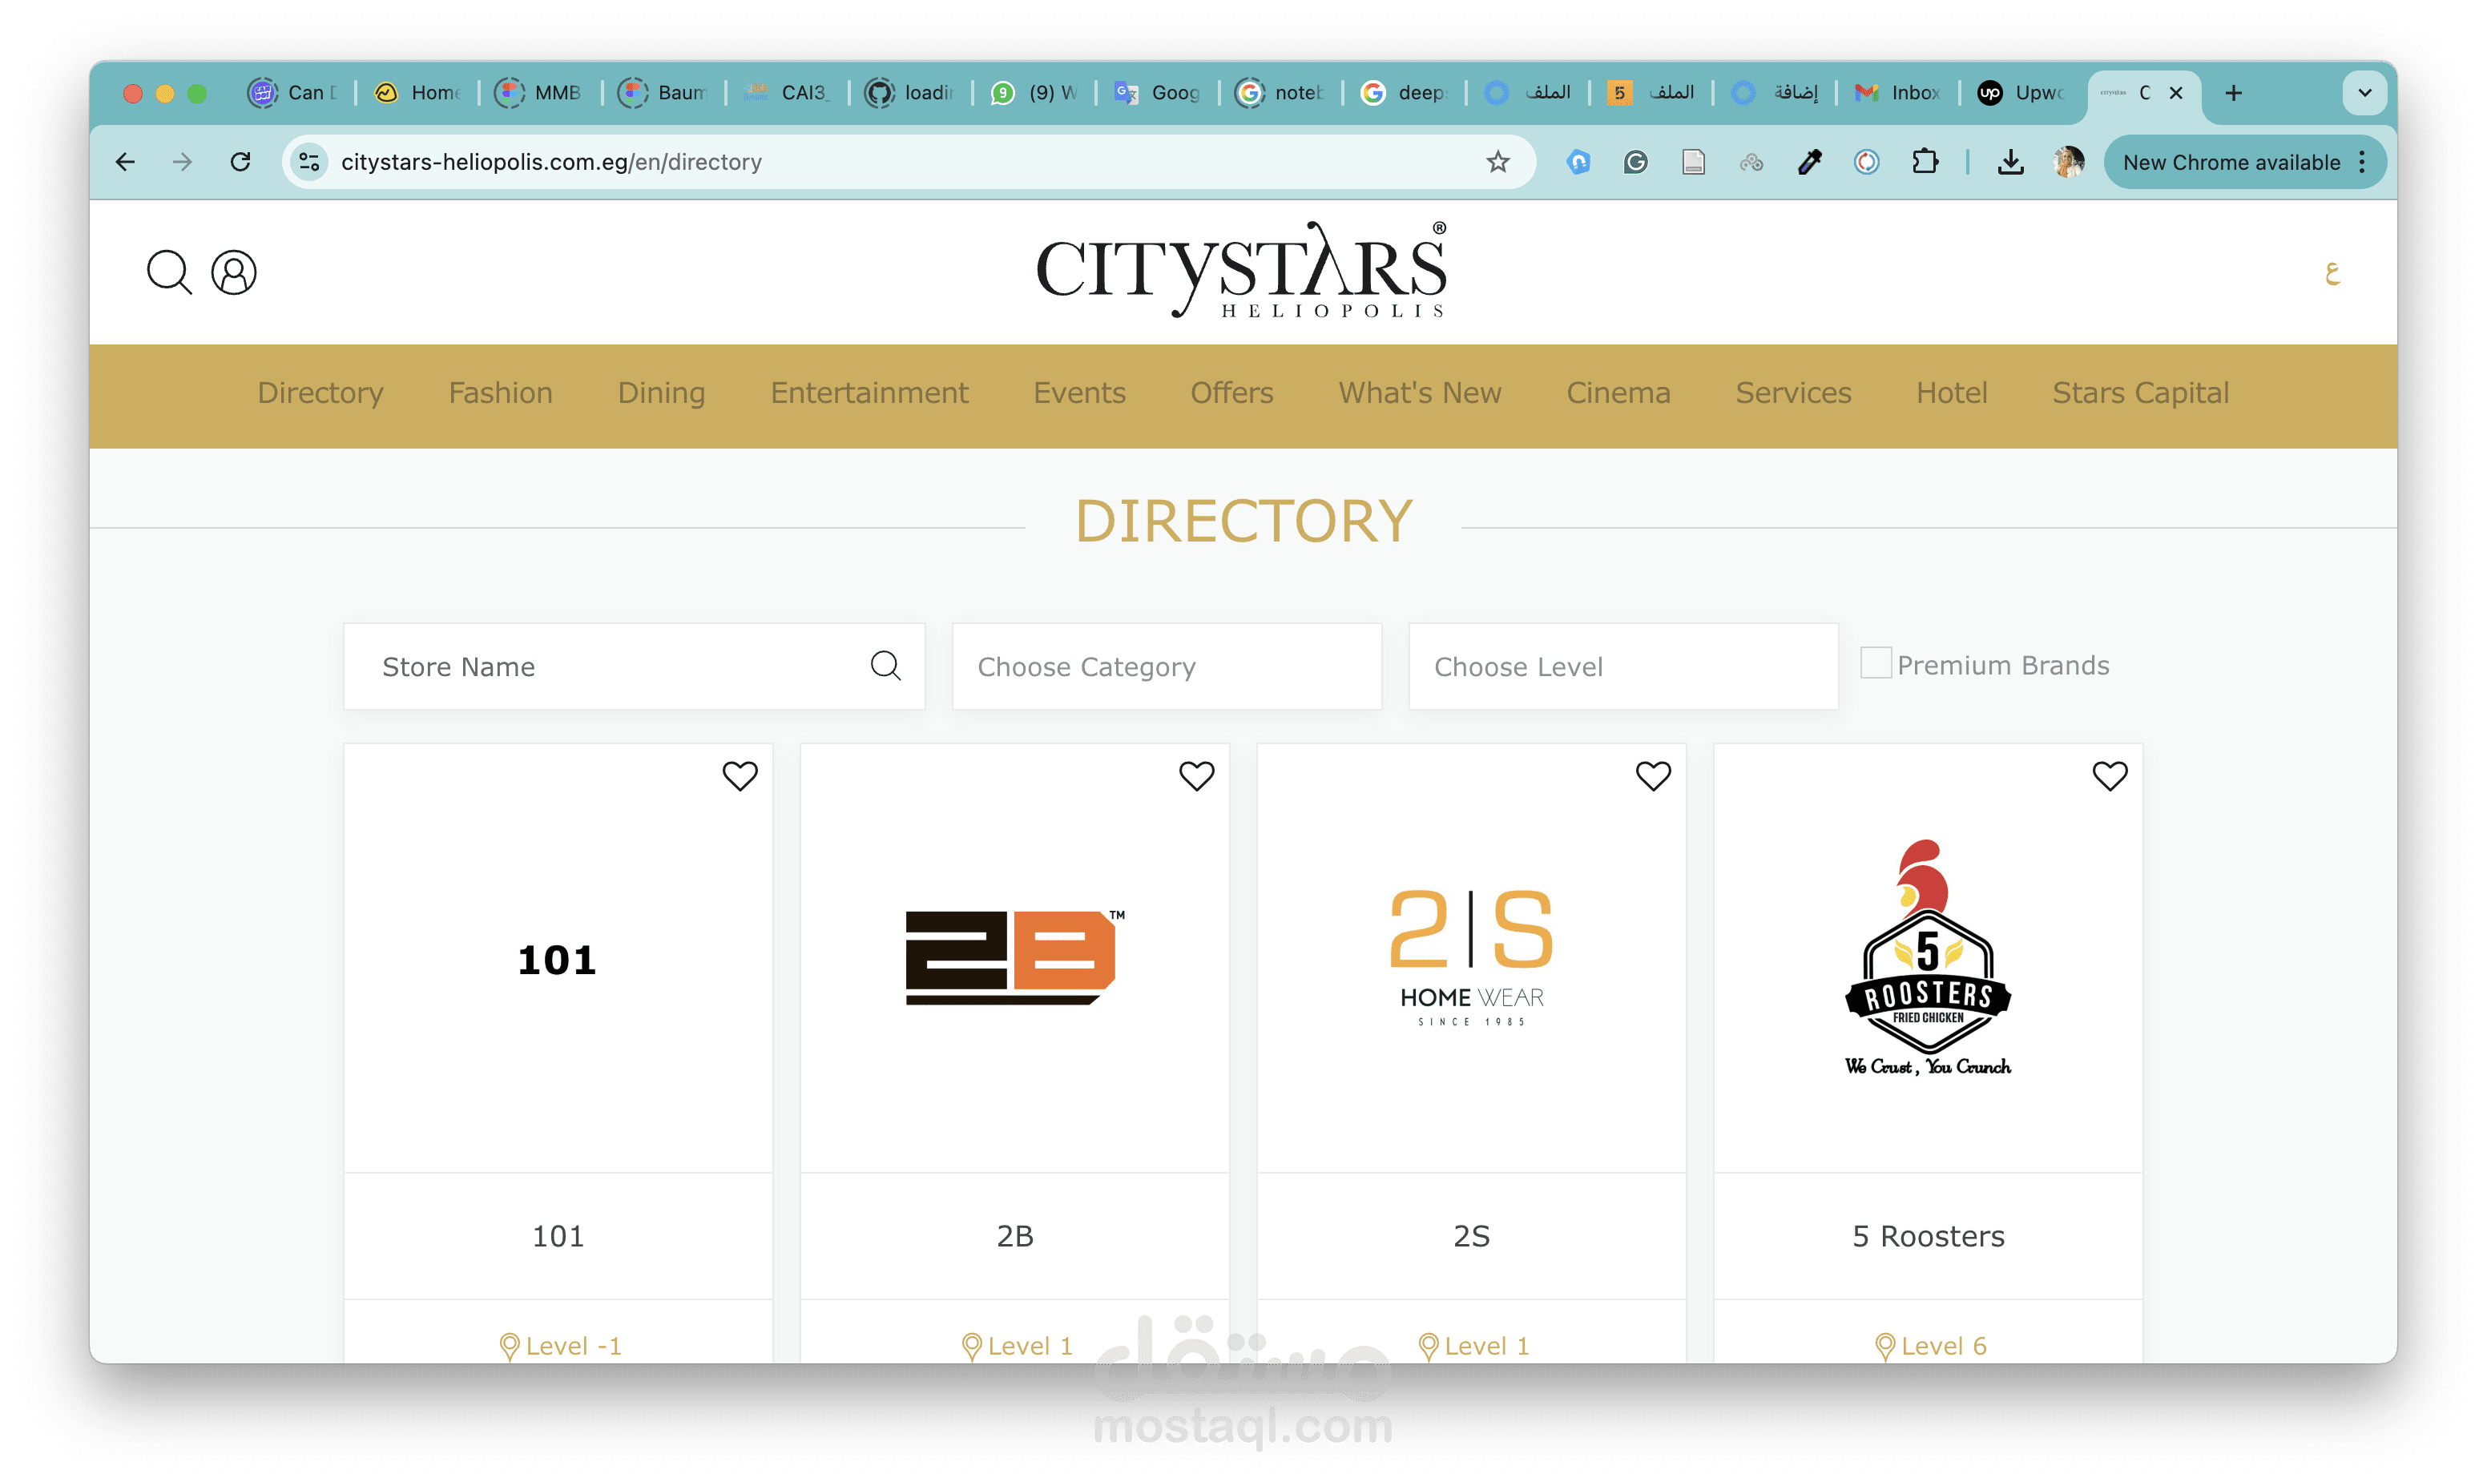Reload the current page

pos(240,162)
